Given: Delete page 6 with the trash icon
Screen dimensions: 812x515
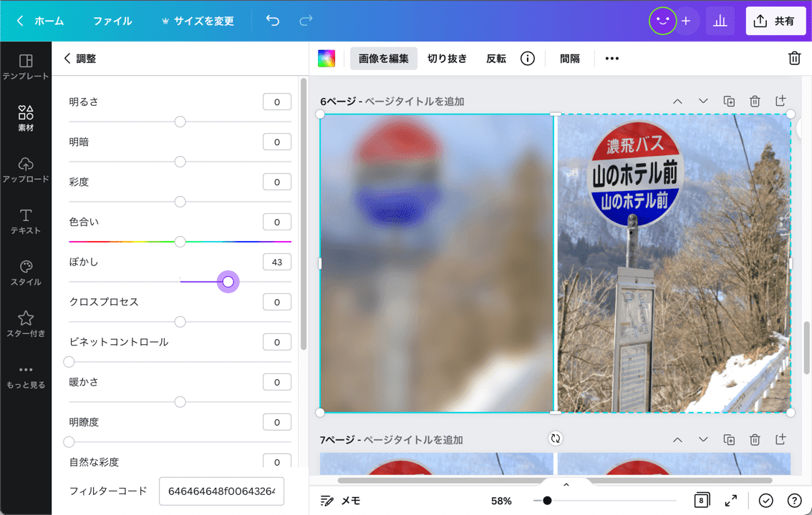Looking at the screenshot, I should click(x=755, y=101).
